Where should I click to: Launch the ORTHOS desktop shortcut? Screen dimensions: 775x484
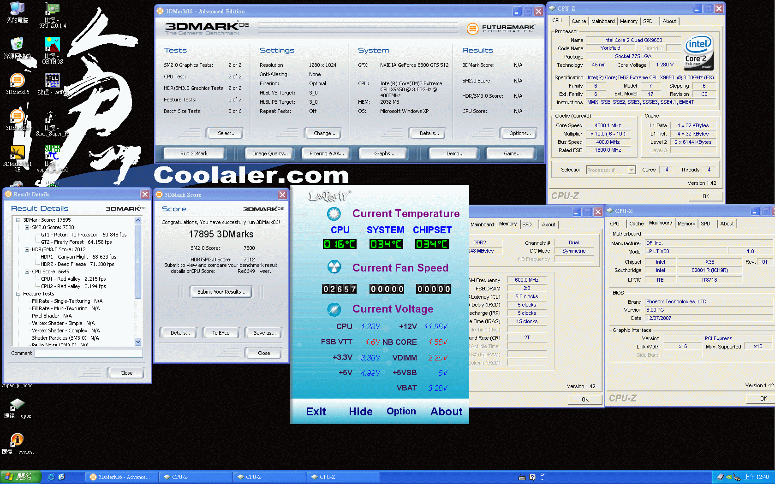point(52,51)
